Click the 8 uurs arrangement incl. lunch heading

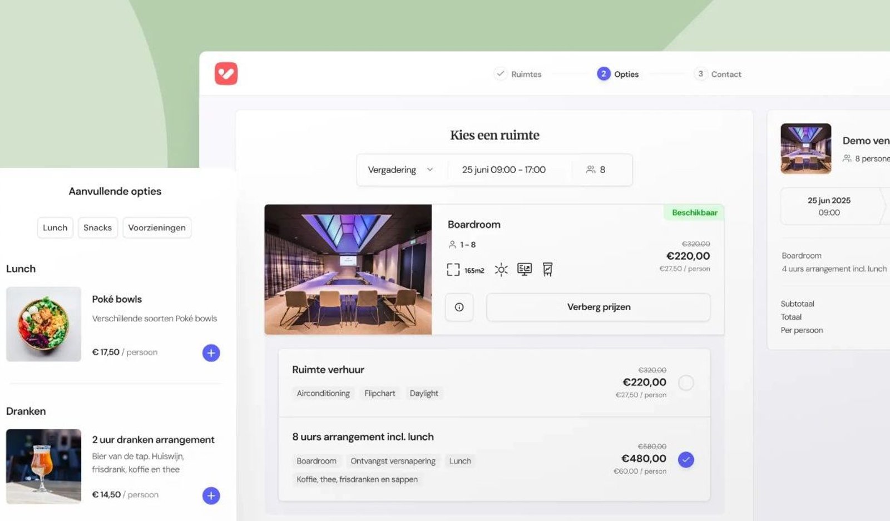click(363, 437)
